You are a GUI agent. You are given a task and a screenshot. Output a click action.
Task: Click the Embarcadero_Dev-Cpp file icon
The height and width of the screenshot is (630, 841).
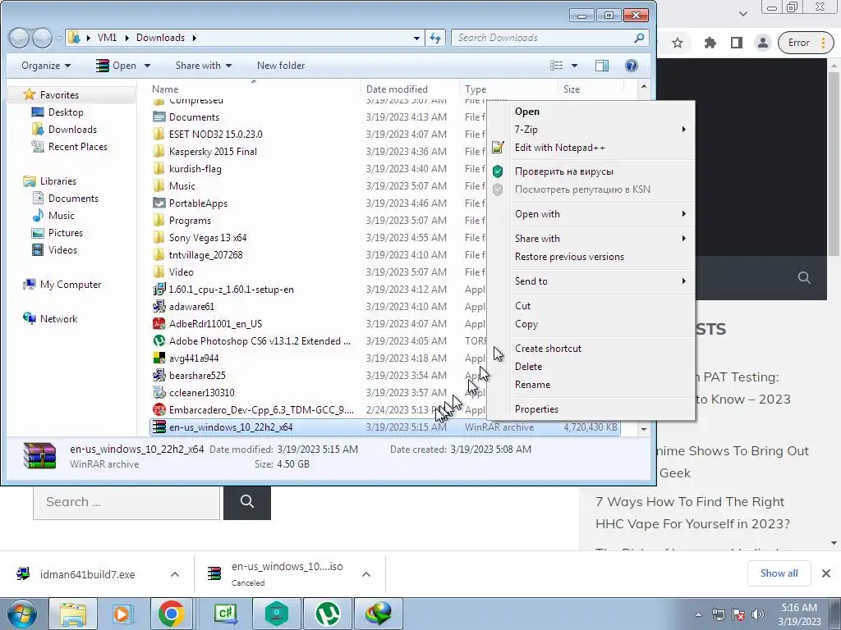click(159, 410)
